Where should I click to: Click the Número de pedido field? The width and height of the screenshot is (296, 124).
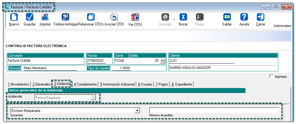(x=214, y=110)
